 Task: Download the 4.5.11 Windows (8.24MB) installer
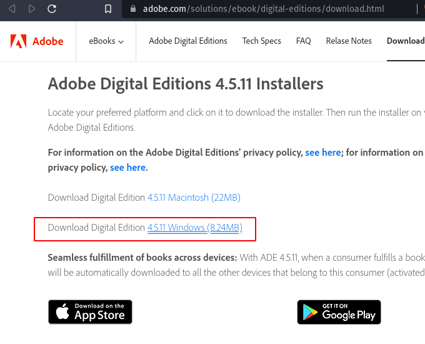pyautogui.click(x=195, y=227)
